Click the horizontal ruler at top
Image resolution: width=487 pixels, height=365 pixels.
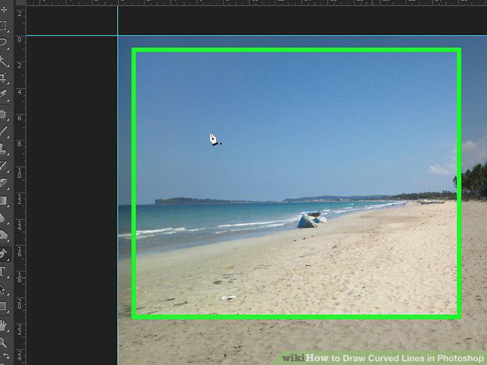coord(256,3)
